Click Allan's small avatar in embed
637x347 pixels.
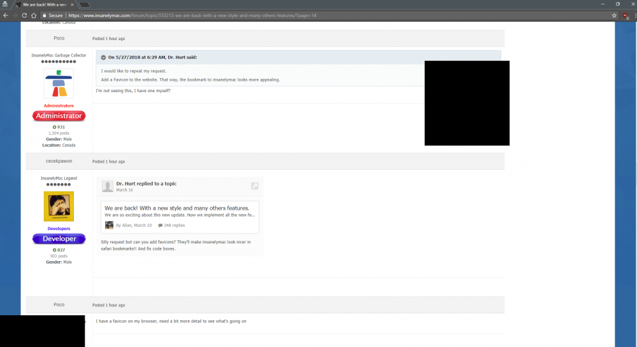110,226
